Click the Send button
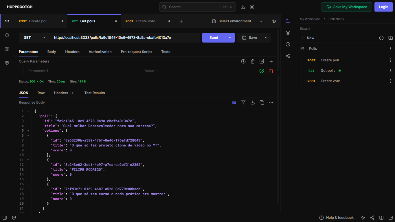 (214, 37)
